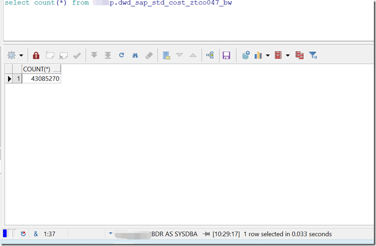376x246 pixels.
Task: Click the binoculars find icon
Action: [135, 56]
